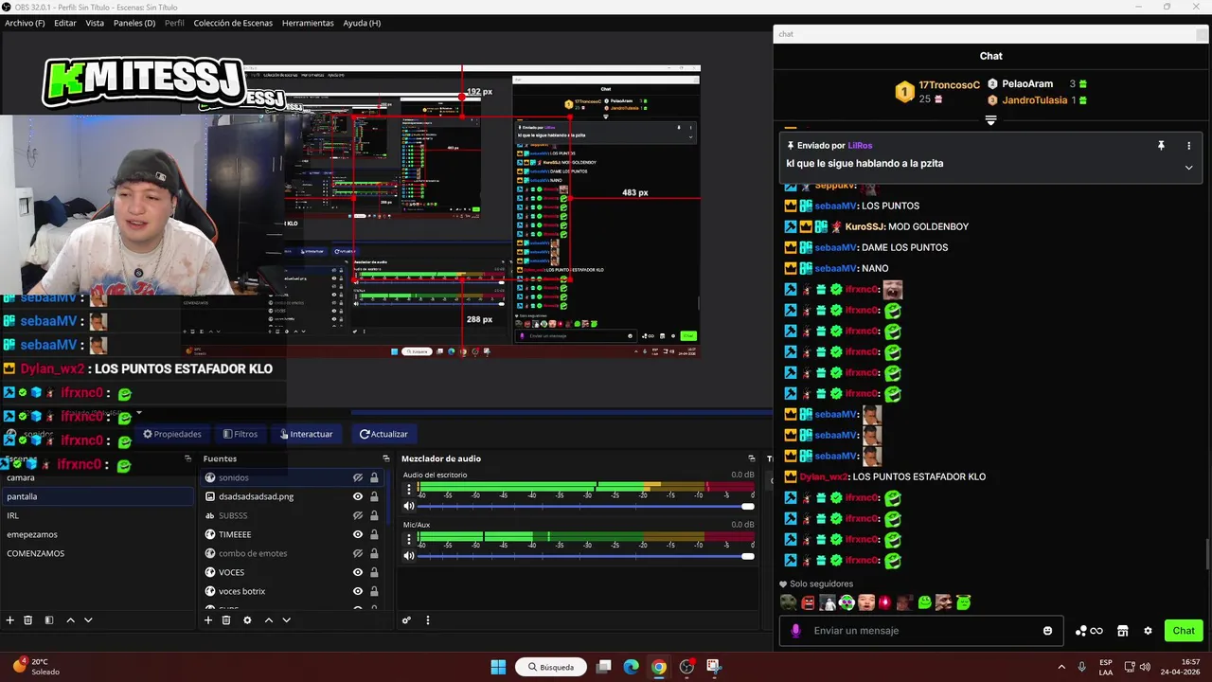Image resolution: width=1212 pixels, height=682 pixels.
Task: Remove selected scene with trash icon
Action: (28, 620)
